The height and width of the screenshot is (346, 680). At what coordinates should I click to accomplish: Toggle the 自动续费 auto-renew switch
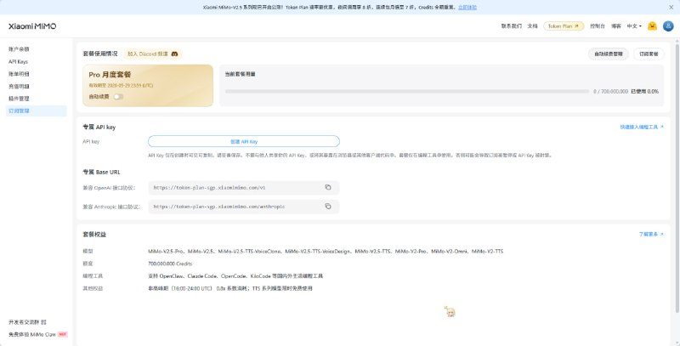tap(118, 97)
